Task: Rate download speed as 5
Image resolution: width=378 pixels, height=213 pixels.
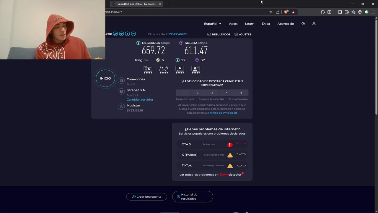Action: tap(241, 93)
